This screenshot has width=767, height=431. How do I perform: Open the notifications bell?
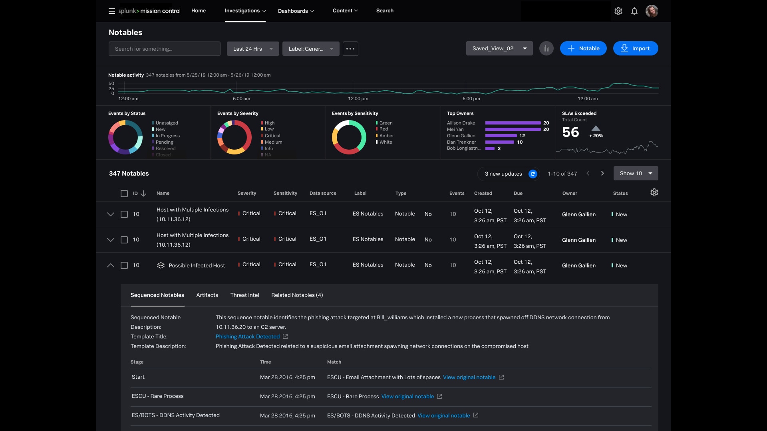pyautogui.click(x=634, y=11)
